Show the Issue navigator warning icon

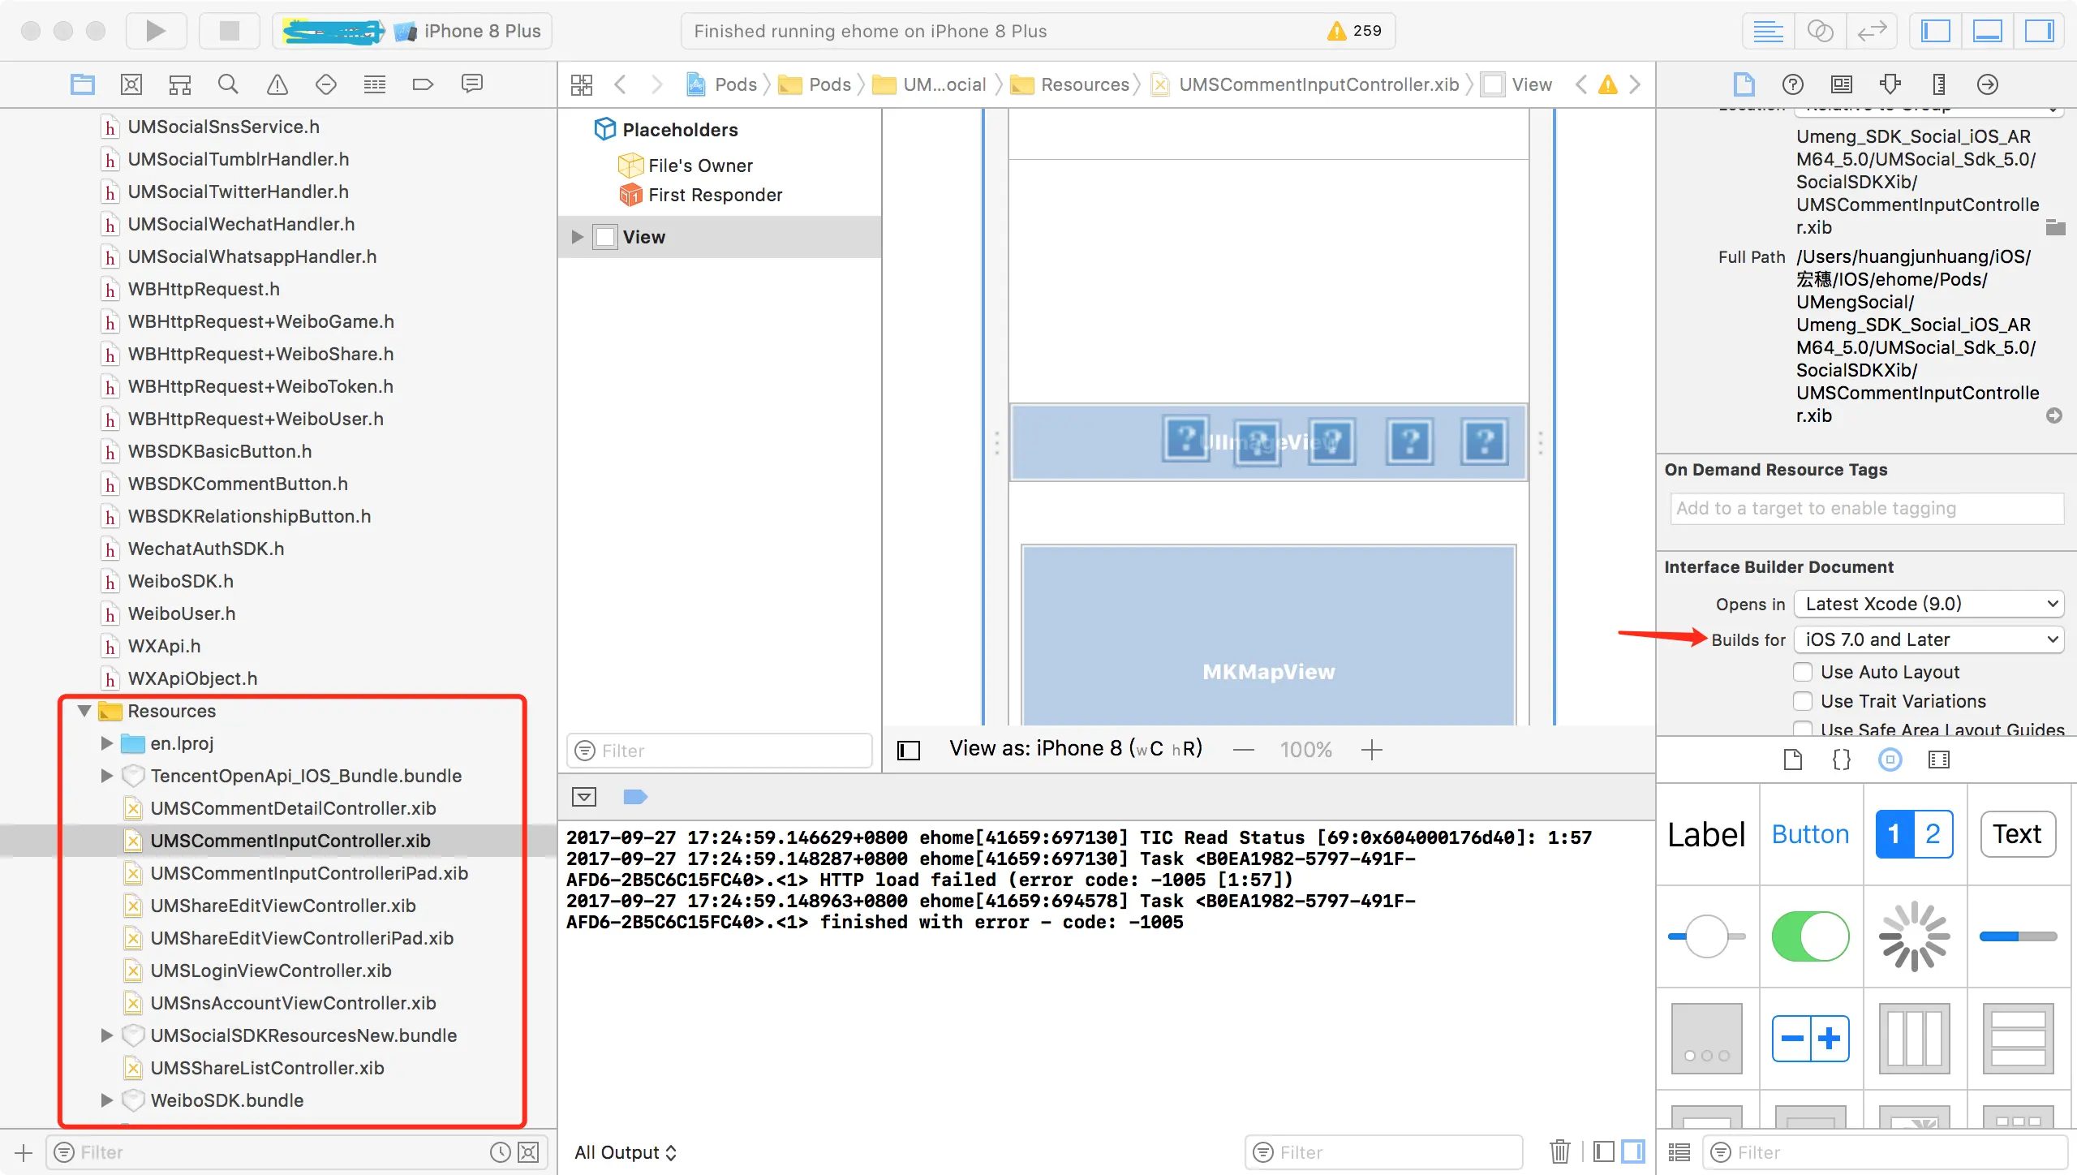point(277,84)
